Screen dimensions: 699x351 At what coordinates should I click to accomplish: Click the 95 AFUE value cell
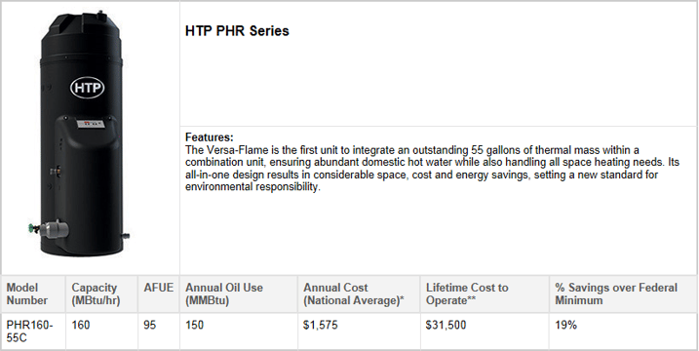(159, 331)
